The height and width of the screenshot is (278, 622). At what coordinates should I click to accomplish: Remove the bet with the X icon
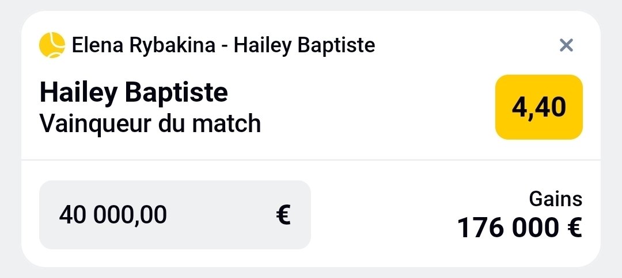[567, 45]
